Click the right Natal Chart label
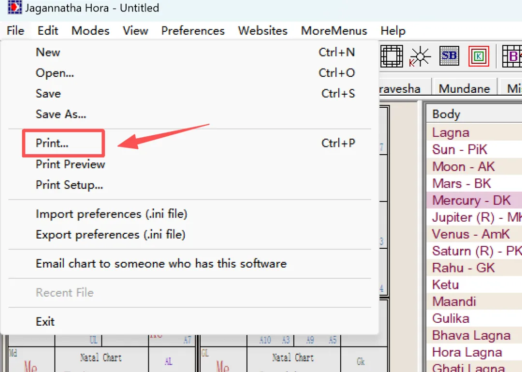The image size is (522, 372). coord(293,358)
